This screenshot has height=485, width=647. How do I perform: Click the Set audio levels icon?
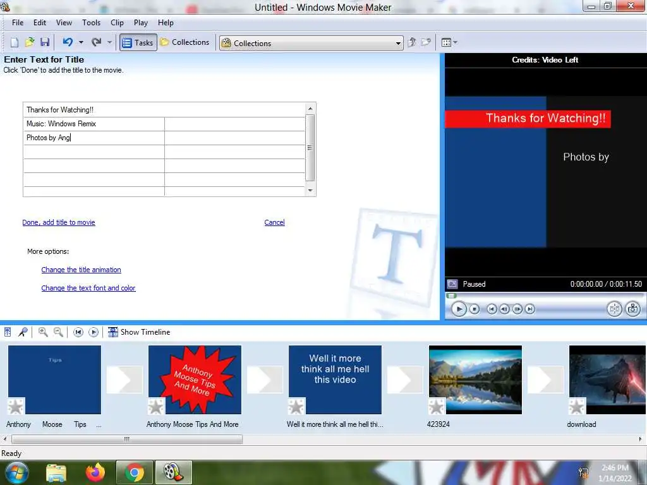click(x=8, y=332)
